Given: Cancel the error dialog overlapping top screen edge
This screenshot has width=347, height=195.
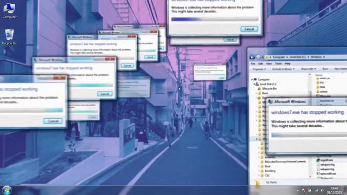Looking at the screenshot, I should pyautogui.click(x=249, y=29).
